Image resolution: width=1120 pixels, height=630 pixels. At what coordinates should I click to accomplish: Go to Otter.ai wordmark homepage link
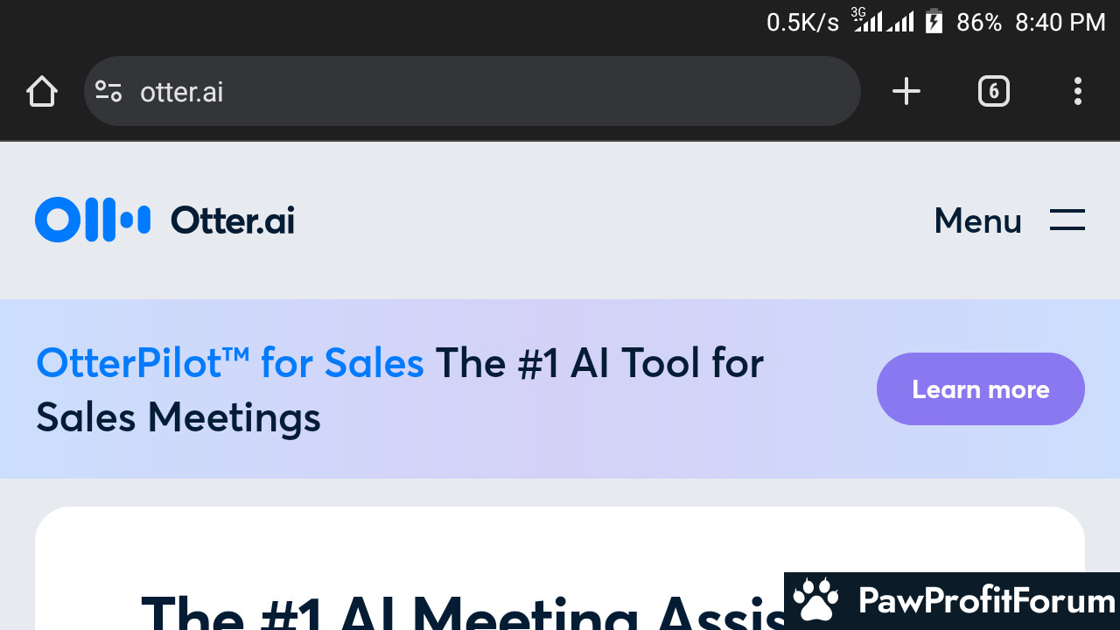tap(233, 220)
